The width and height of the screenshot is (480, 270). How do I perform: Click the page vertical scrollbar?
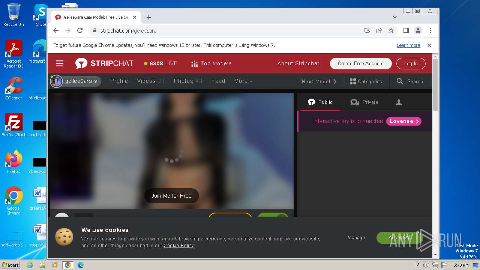435,84
